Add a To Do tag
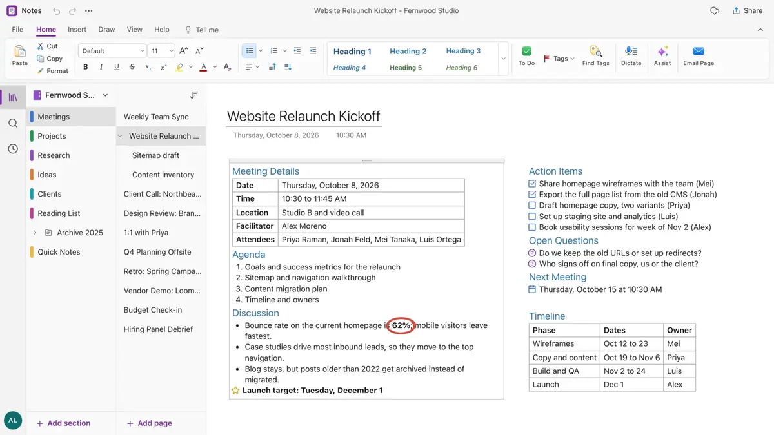The width and height of the screenshot is (774, 435). click(526, 55)
